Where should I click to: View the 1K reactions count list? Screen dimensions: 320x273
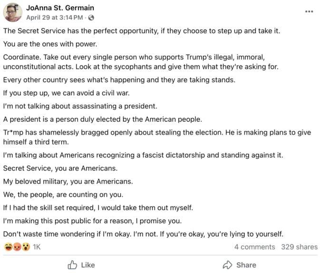(x=37, y=247)
